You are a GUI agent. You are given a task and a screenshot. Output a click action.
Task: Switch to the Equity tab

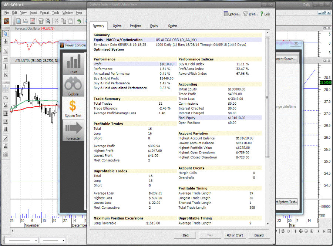(x=154, y=26)
